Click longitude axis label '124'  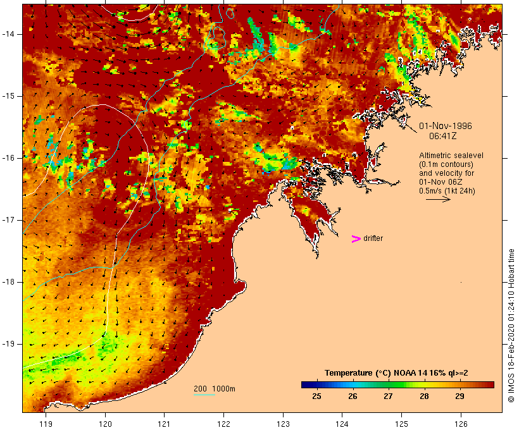(x=342, y=424)
